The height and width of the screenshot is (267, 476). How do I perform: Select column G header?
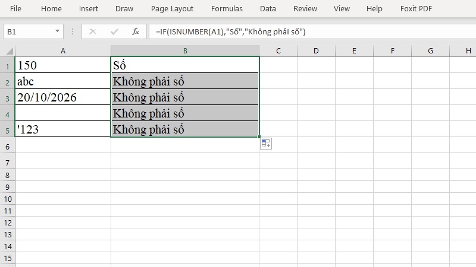click(x=430, y=51)
